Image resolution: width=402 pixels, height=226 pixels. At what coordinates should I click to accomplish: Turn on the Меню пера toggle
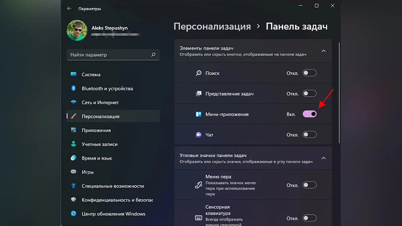[310, 185]
